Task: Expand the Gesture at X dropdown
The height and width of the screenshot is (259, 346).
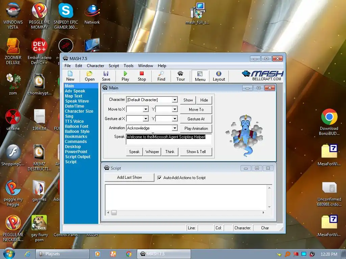Action: pyautogui.click(x=145, y=119)
